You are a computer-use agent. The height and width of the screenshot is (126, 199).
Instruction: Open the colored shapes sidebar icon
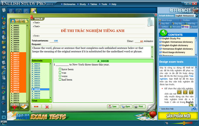pyautogui.click(x=4, y=18)
